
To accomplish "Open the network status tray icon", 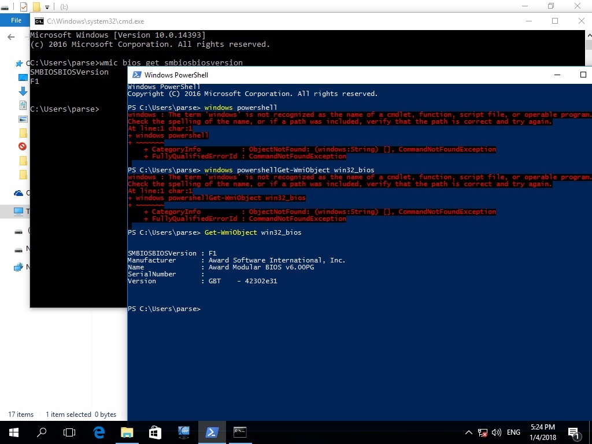I will click(x=483, y=432).
